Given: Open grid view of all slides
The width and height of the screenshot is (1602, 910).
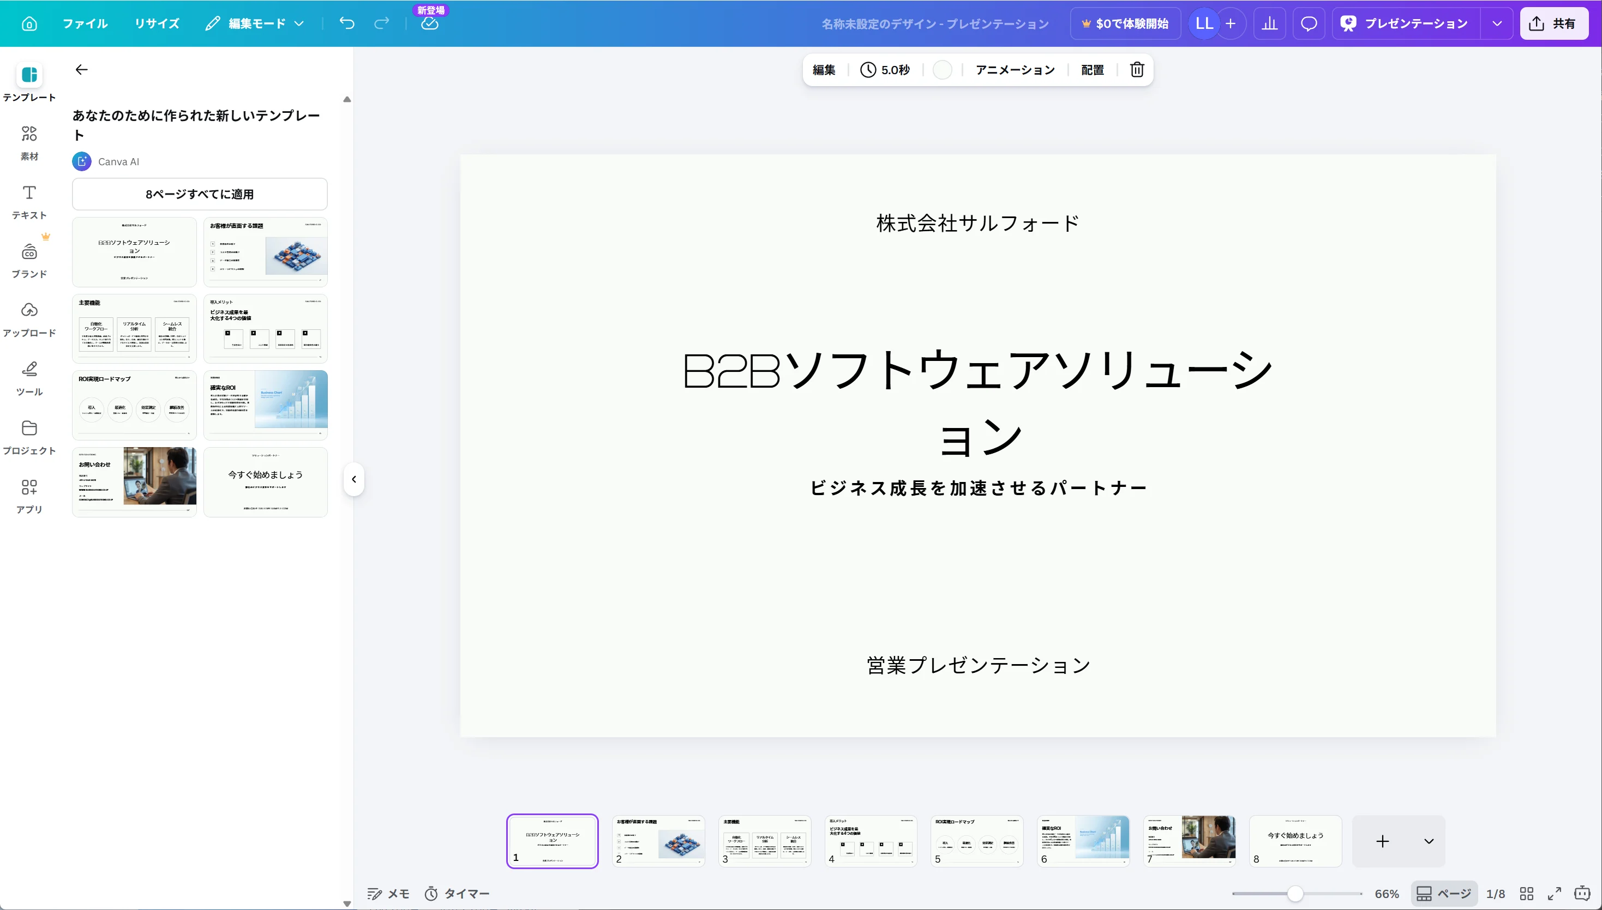Looking at the screenshot, I should point(1527,893).
